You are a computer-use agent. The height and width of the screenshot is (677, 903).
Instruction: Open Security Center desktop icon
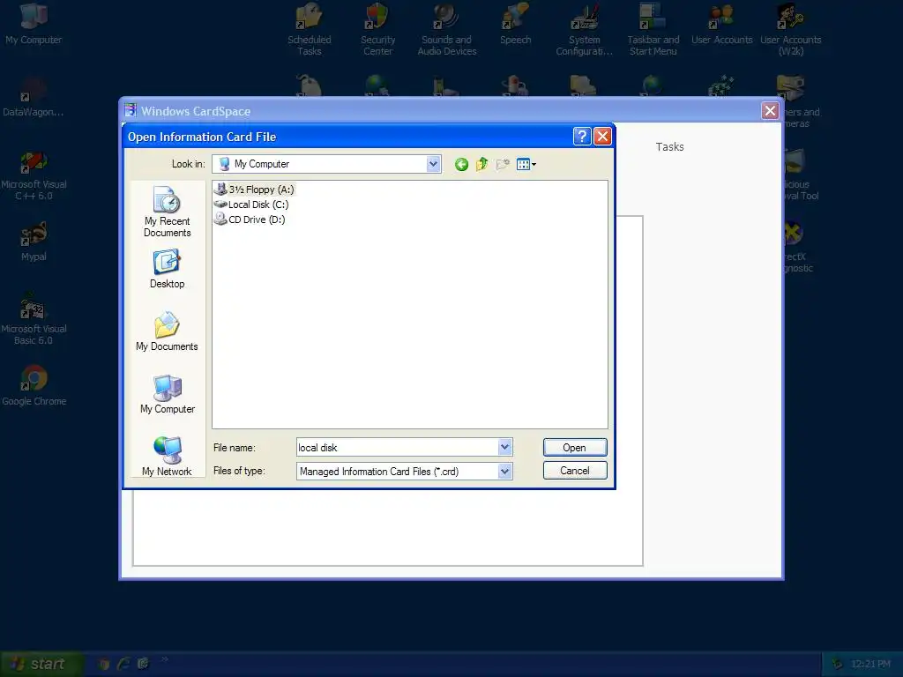pos(377,30)
